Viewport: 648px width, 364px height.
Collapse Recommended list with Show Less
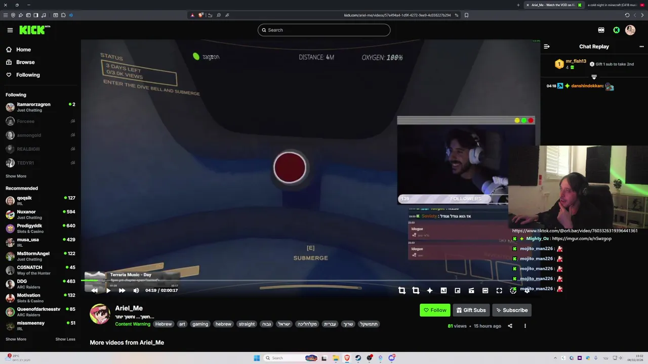(65, 339)
